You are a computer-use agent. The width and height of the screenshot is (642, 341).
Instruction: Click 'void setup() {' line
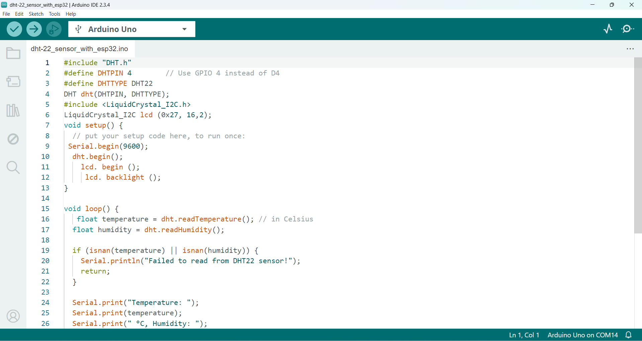click(x=93, y=125)
